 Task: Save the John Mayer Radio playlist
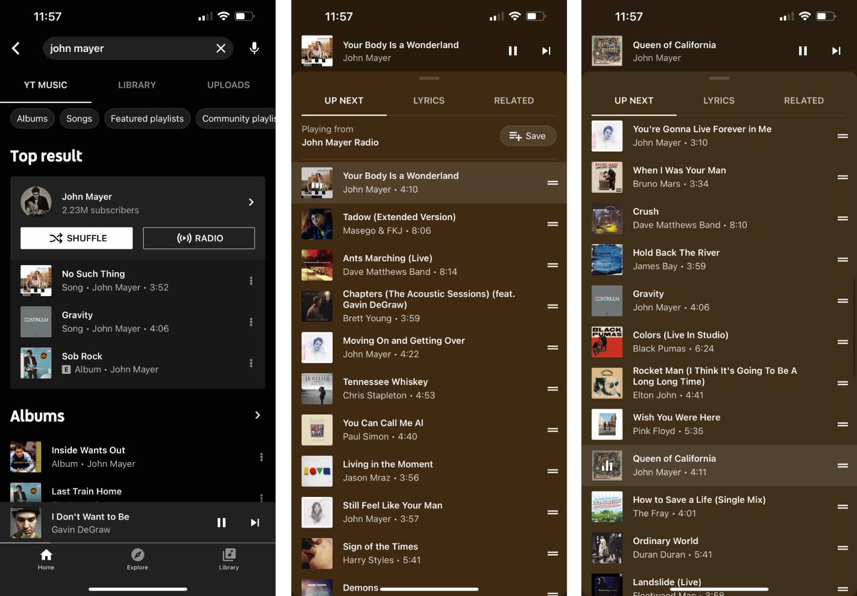point(528,136)
